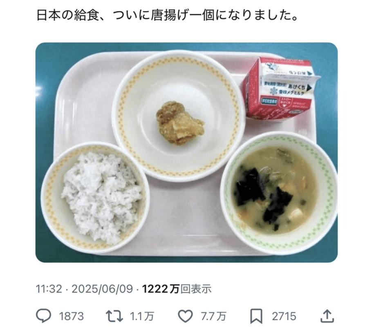Open the school lunch tray photo
Screen dimensions: 365x334
(x=186, y=153)
